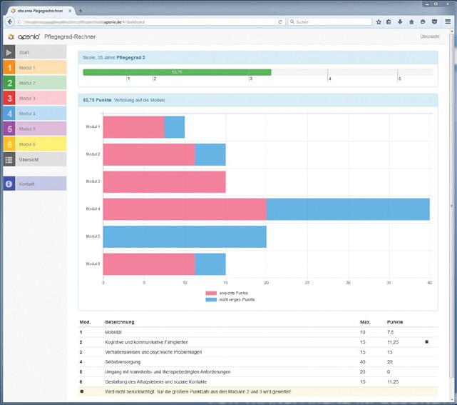Bookmark this page with the star icon
The width and height of the screenshot is (457, 405).
378,21
